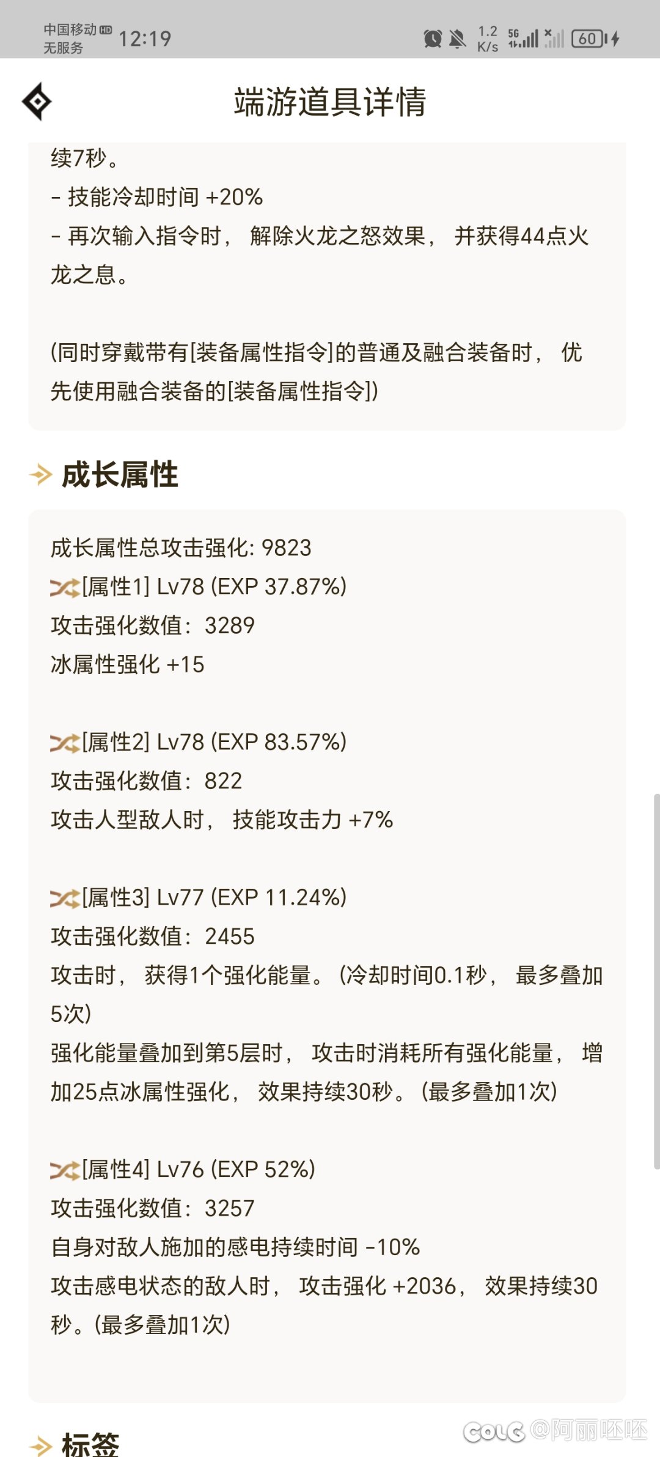The width and height of the screenshot is (660, 1457).
Task: Tap the diamond back icon in header
Action: (37, 102)
